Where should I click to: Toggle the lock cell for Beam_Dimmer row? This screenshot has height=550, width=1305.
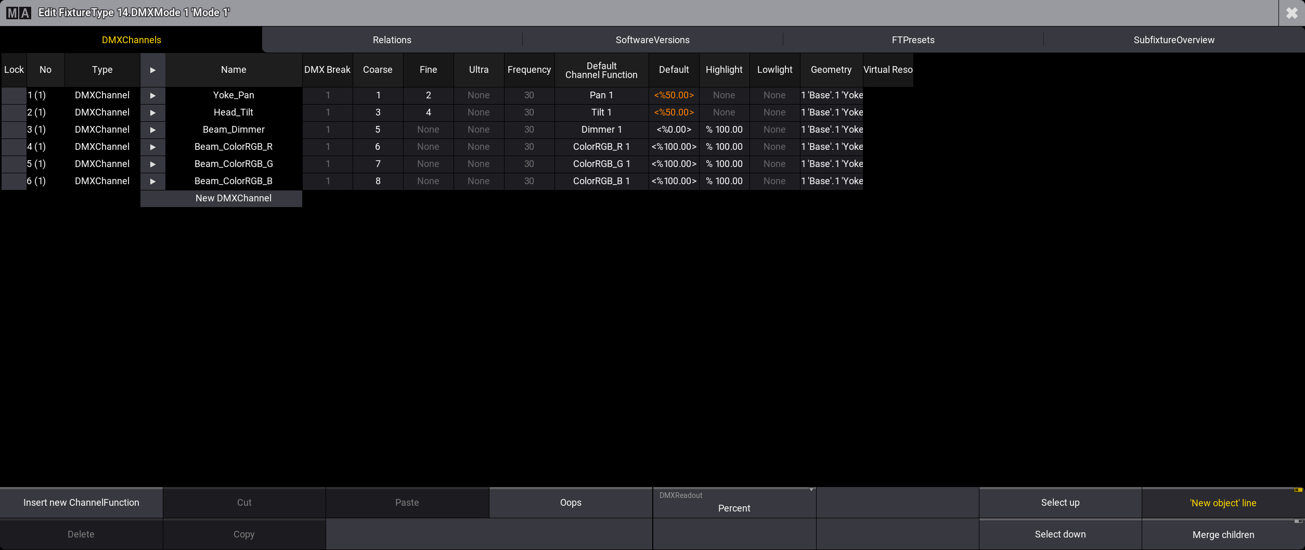(x=14, y=130)
